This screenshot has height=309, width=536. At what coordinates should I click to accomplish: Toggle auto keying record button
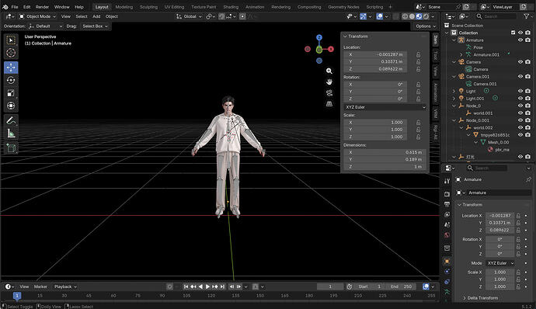point(169,286)
